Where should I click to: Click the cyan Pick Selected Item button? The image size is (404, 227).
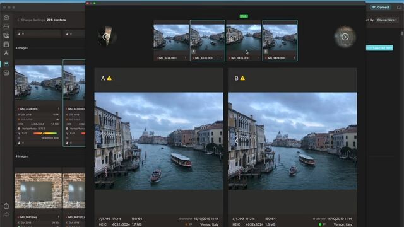tap(379, 48)
